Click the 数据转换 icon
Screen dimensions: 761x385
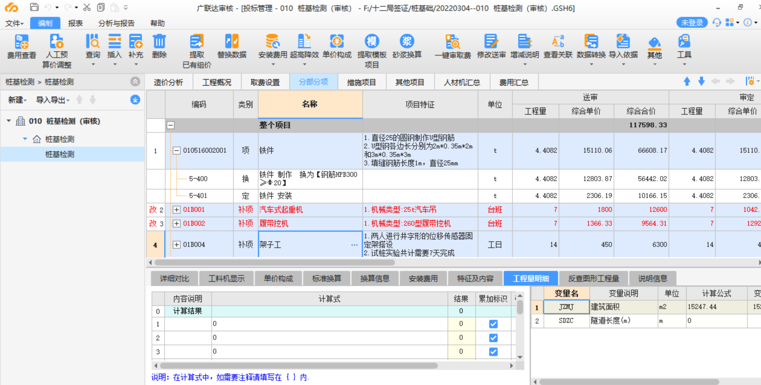click(591, 42)
